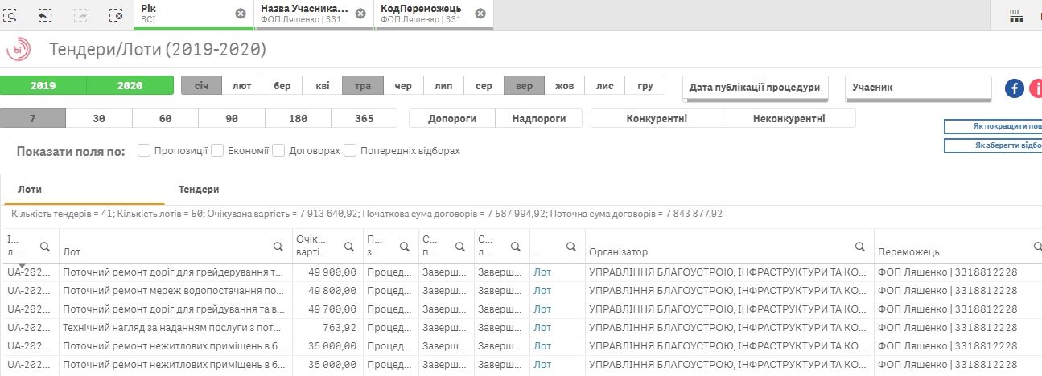1042x376 pixels.
Task: Click cell Технічний нагляд за наданням послуги
Action: tap(174, 327)
